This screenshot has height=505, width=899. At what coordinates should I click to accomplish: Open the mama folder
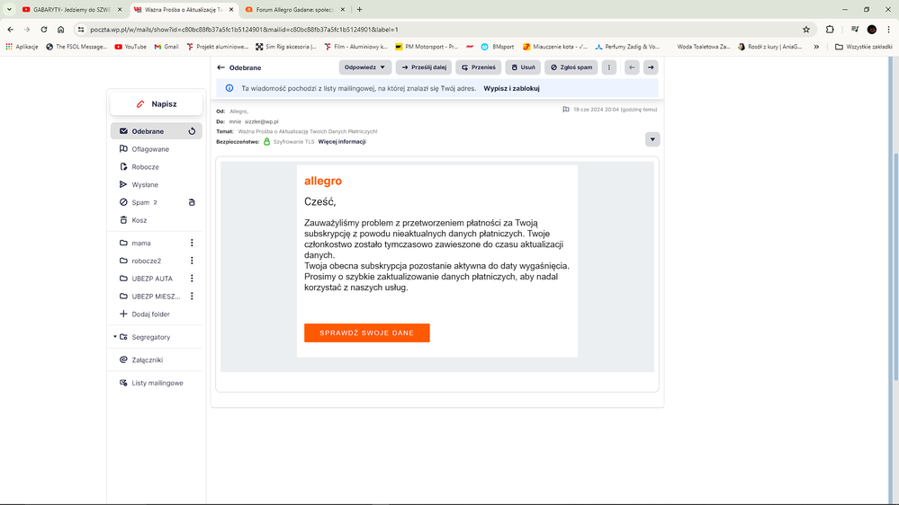click(141, 243)
